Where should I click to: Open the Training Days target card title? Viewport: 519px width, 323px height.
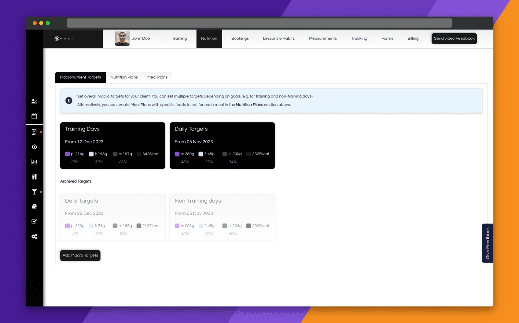[x=82, y=129]
